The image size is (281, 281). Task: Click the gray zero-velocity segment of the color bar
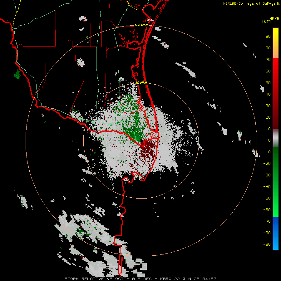click(276, 138)
